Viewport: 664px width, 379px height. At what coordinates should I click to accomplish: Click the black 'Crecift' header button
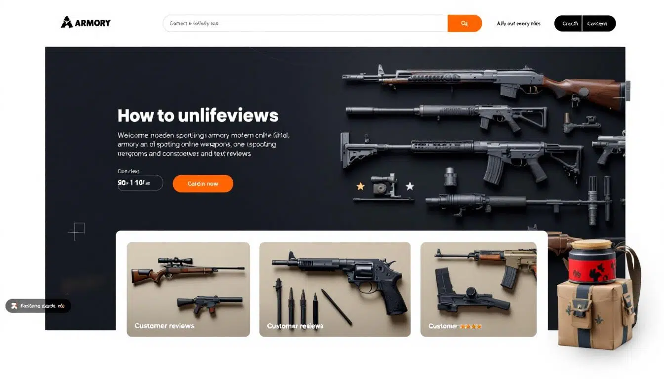coord(568,23)
